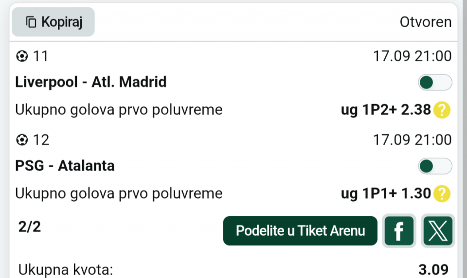This screenshot has height=278, width=467.
Task: Click the Ukupna kvota 3.09 value
Action: pyautogui.click(x=433, y=270)
